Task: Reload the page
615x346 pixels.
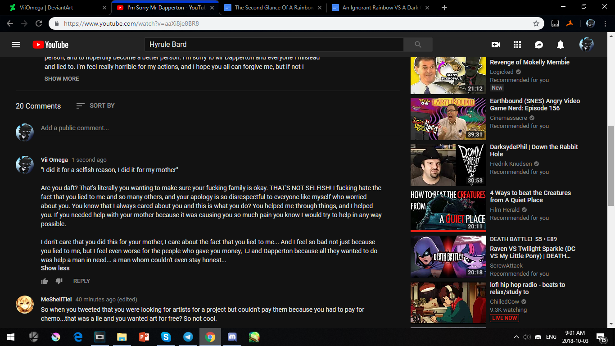Action: (39, 23)
